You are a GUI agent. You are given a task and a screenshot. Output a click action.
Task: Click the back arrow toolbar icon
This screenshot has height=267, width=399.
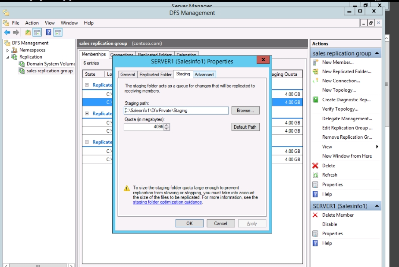pyautogui.click(x=7, y=32)
